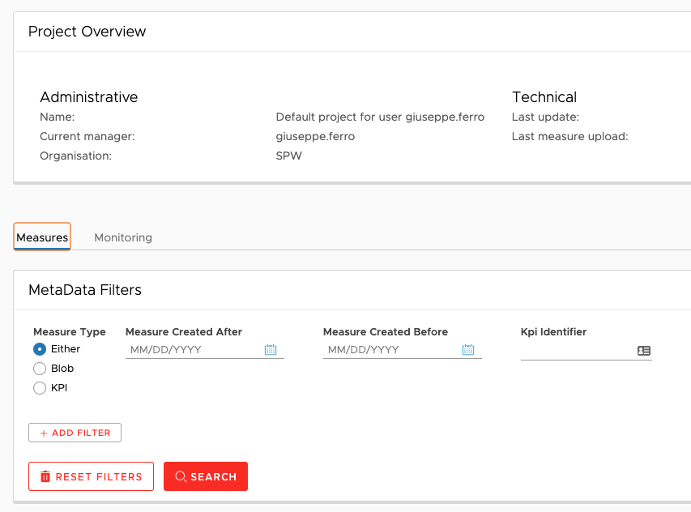This screenshot has width=691, height=512.
Task: Open the Measures tab
Action: 42,237
